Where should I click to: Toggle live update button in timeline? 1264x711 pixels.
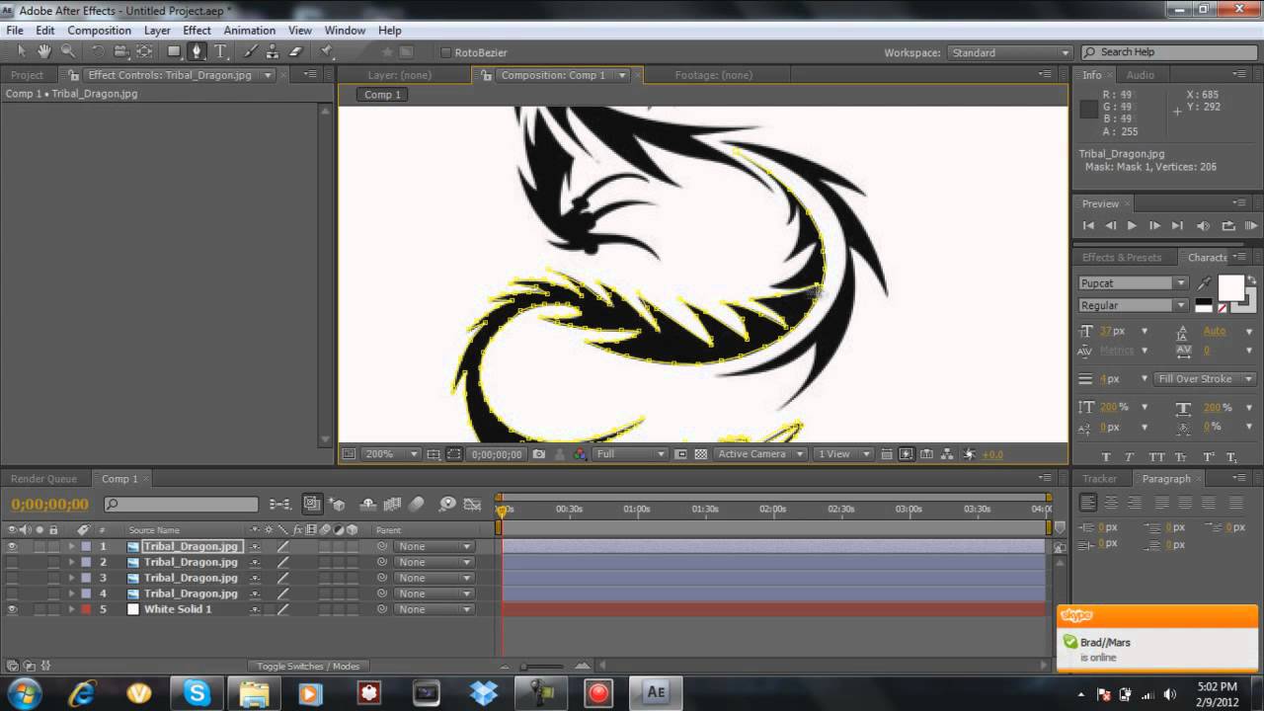coord(311,504)
